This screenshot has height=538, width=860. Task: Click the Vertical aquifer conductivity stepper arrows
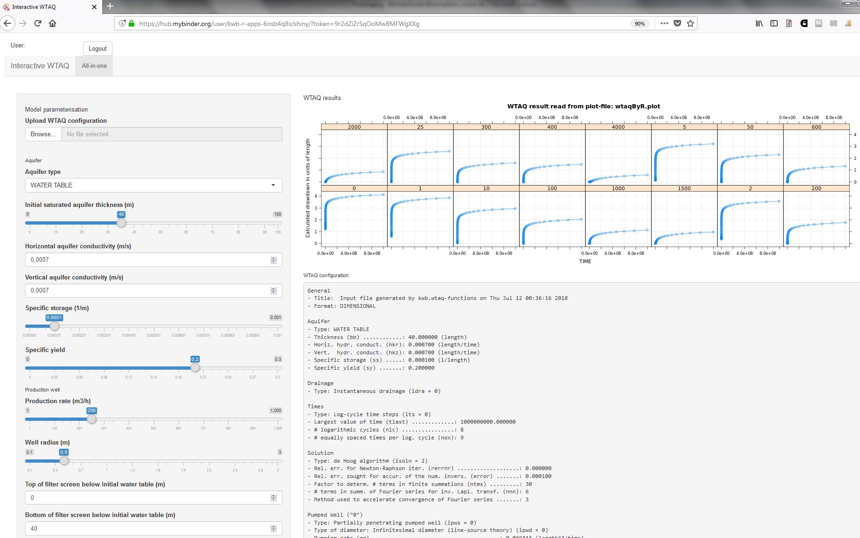click(273, 291)
